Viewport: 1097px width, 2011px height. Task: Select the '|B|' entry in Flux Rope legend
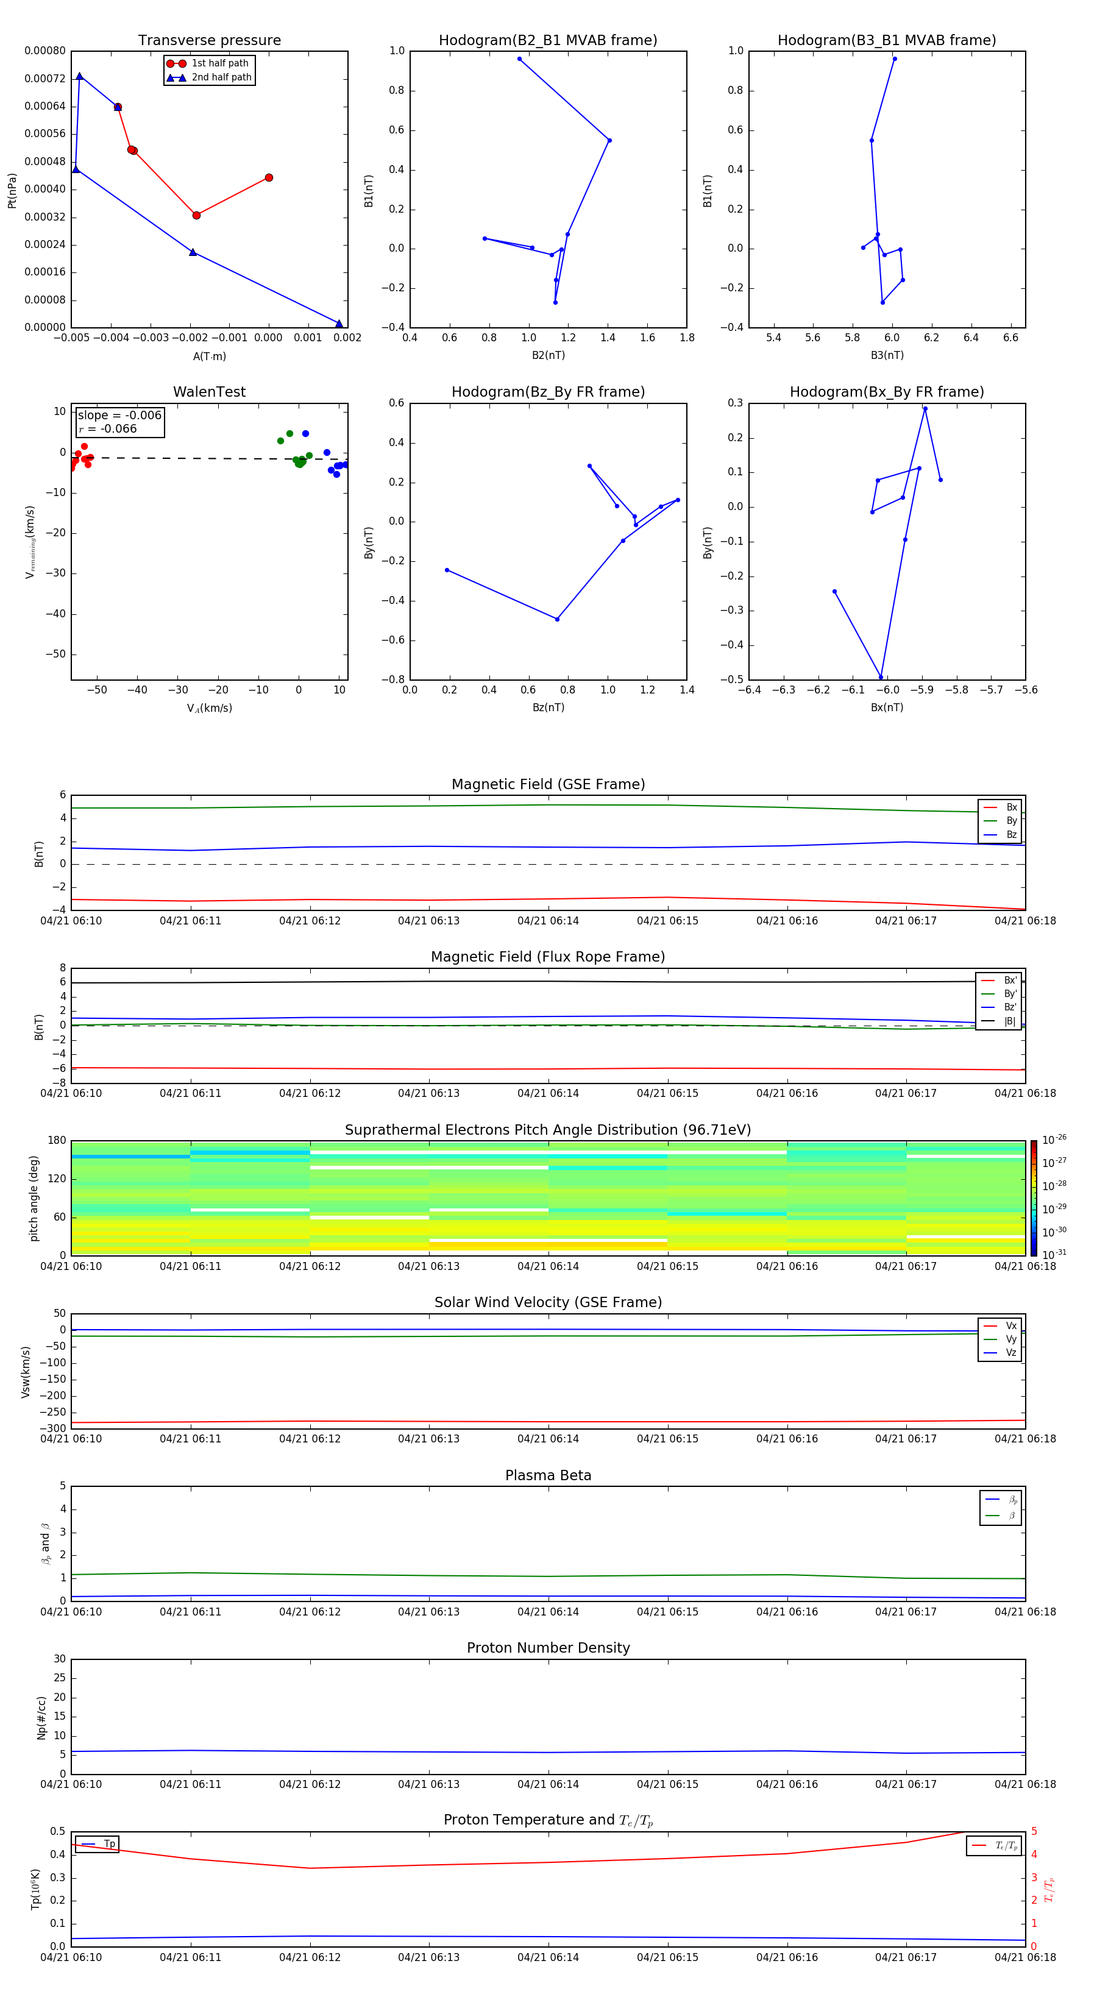tap(999, 1021)
